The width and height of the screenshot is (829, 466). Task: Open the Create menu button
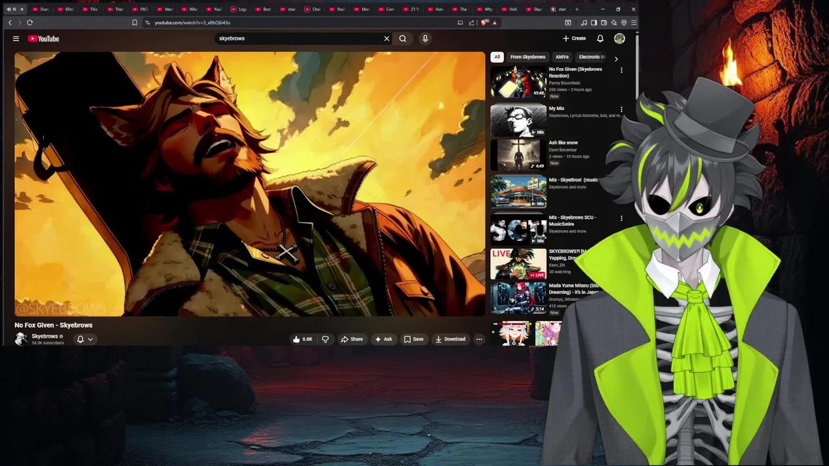pos(574,38)
